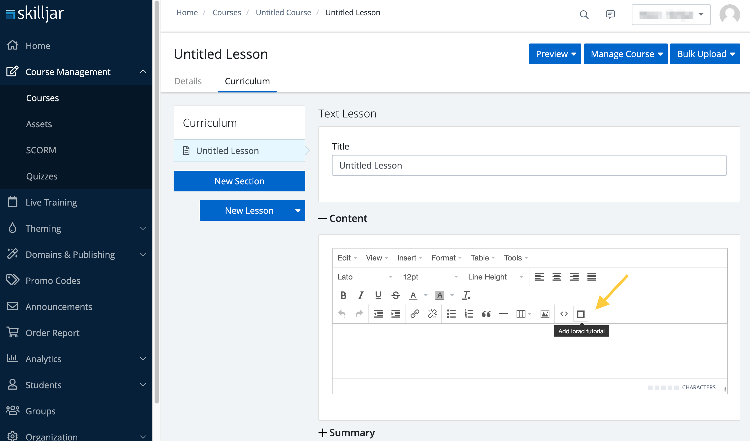Image resolution: width=750 pixels, height=441 pixels.
Task: Toggle strikethrough formatting
Action: click(x=395, y=295)
